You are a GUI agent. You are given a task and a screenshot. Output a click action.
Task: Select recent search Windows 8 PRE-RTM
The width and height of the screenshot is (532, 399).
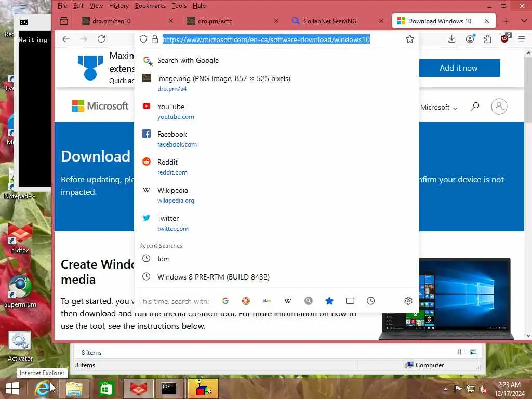[276, 277]
